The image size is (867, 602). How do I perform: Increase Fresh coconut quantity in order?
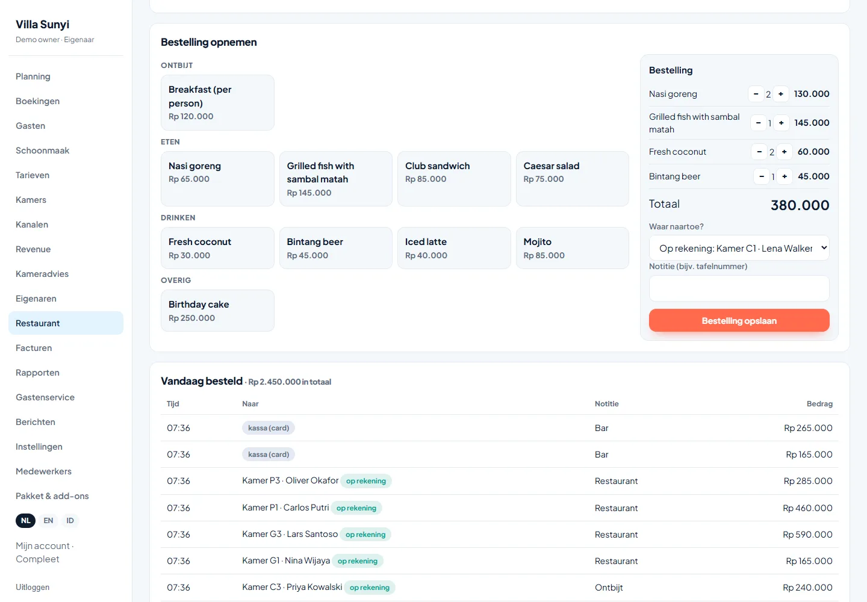coord(785,152)
